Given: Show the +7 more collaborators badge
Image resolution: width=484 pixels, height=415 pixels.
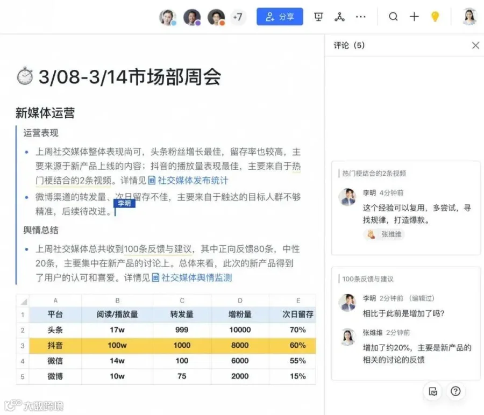Looking at the screenshot, I should pos(238,17).
